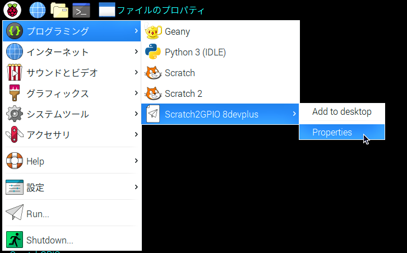Click the Shutdown running man icon

coord(15,240)
